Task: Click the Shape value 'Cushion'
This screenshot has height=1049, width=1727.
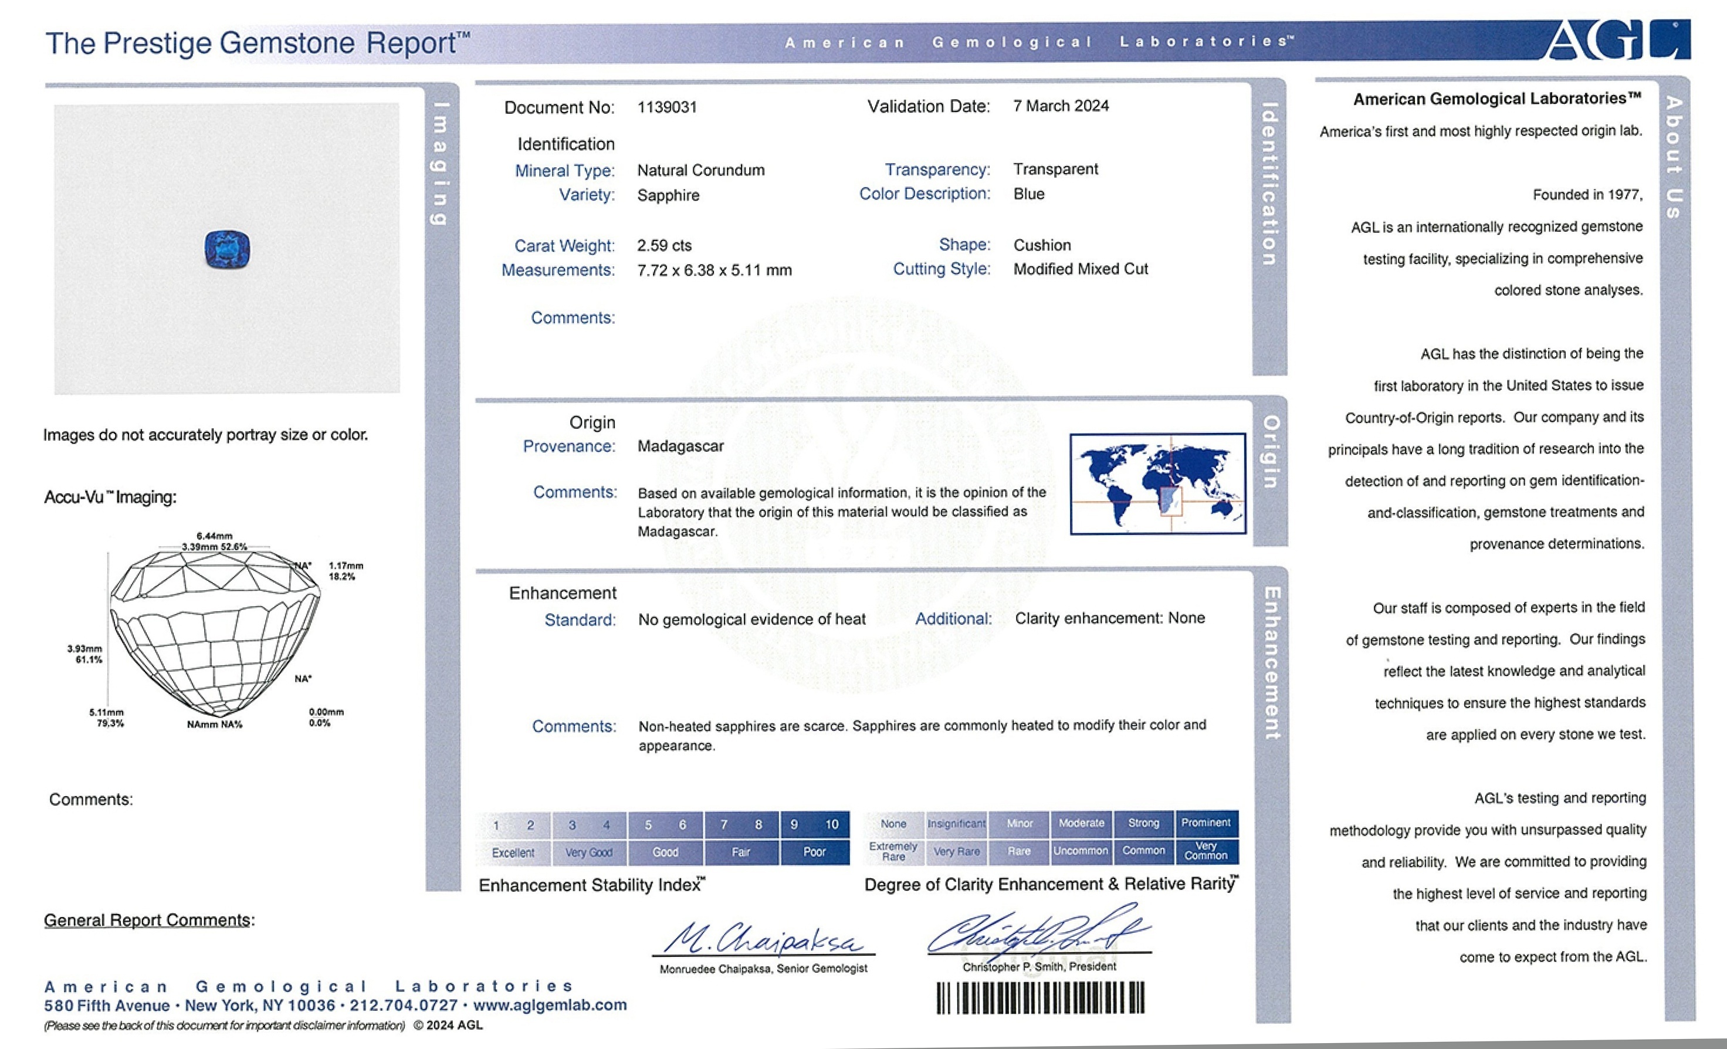Action: (x=1042, y=245)
